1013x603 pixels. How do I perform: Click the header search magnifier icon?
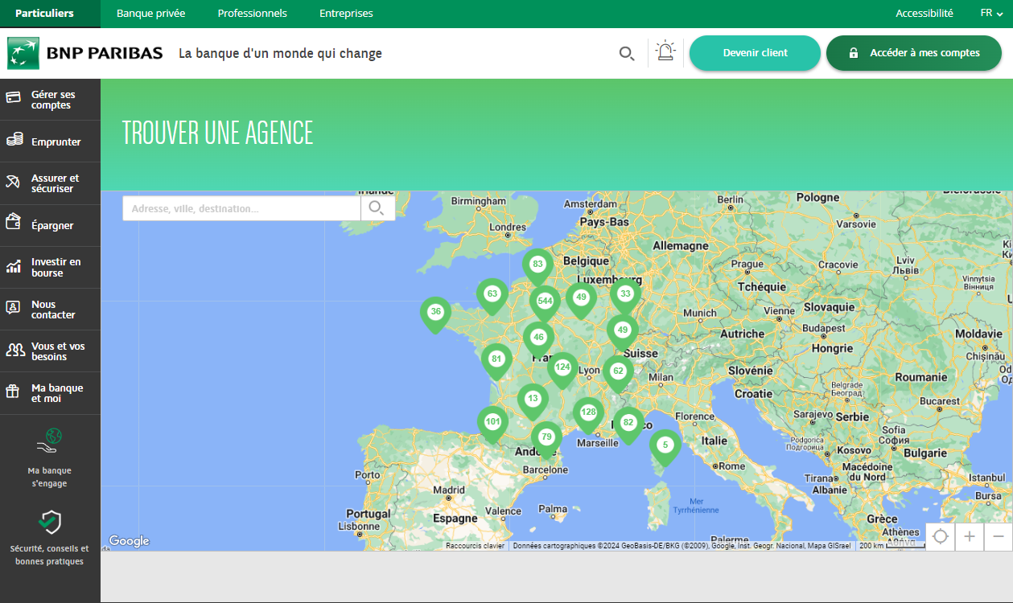tap(627, 54)
